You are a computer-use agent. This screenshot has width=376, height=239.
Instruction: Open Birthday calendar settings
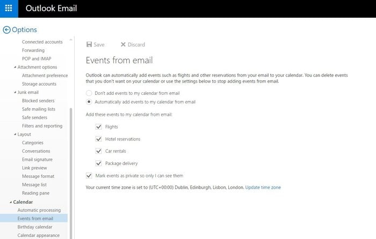pos(35,227)
